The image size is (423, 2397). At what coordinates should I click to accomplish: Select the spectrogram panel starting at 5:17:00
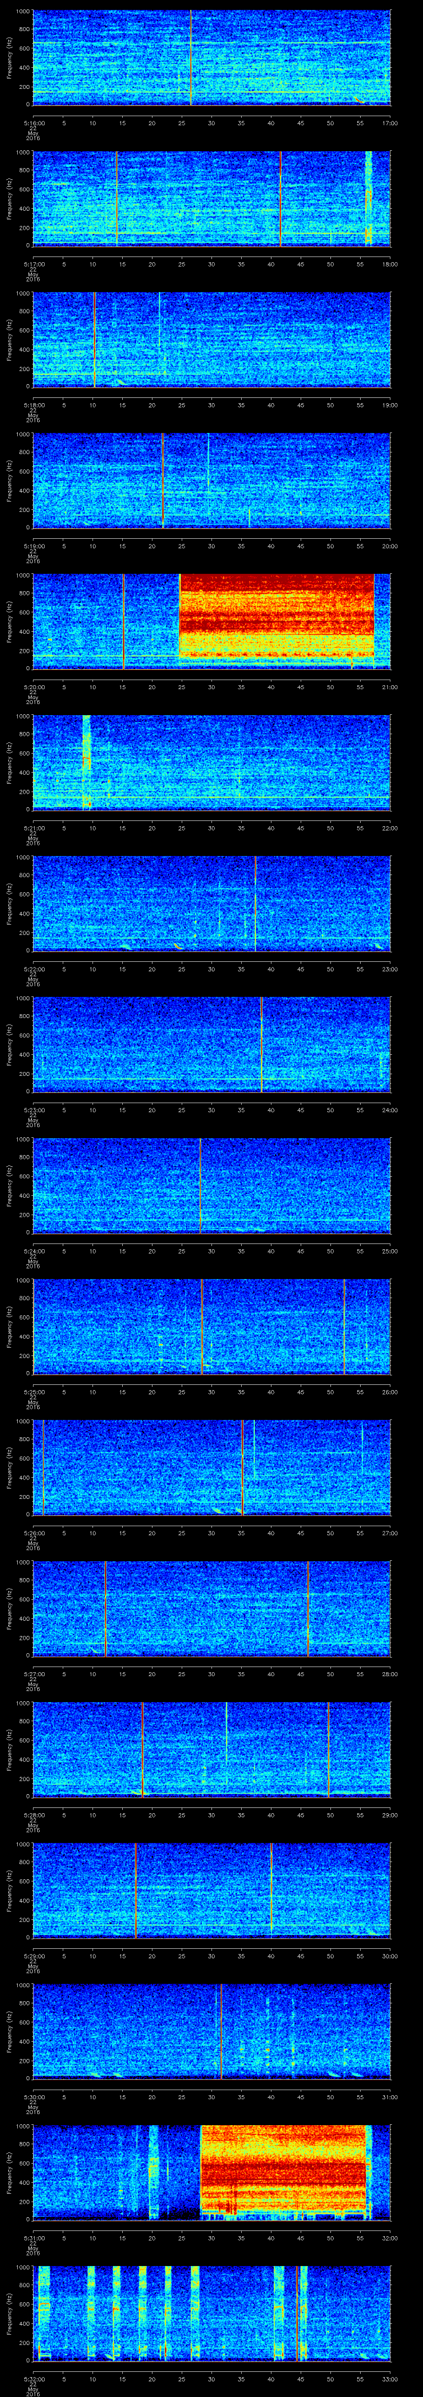212,198
